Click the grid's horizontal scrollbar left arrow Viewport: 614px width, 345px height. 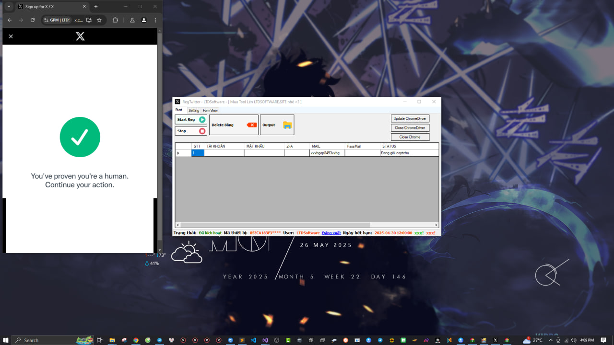(178, 225)
